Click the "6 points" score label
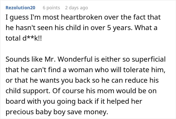Screen dimensions: 176x119 (x=51, y=8)
